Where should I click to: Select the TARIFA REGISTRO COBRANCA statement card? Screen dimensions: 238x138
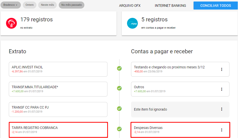pyautogui.click(x=58, y=130)
